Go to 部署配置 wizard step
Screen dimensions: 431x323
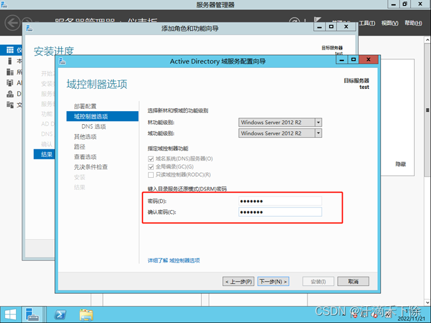pos(85,106)
